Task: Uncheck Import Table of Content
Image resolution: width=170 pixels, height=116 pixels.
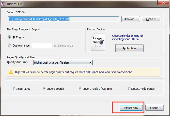Action: pos(80,88)
